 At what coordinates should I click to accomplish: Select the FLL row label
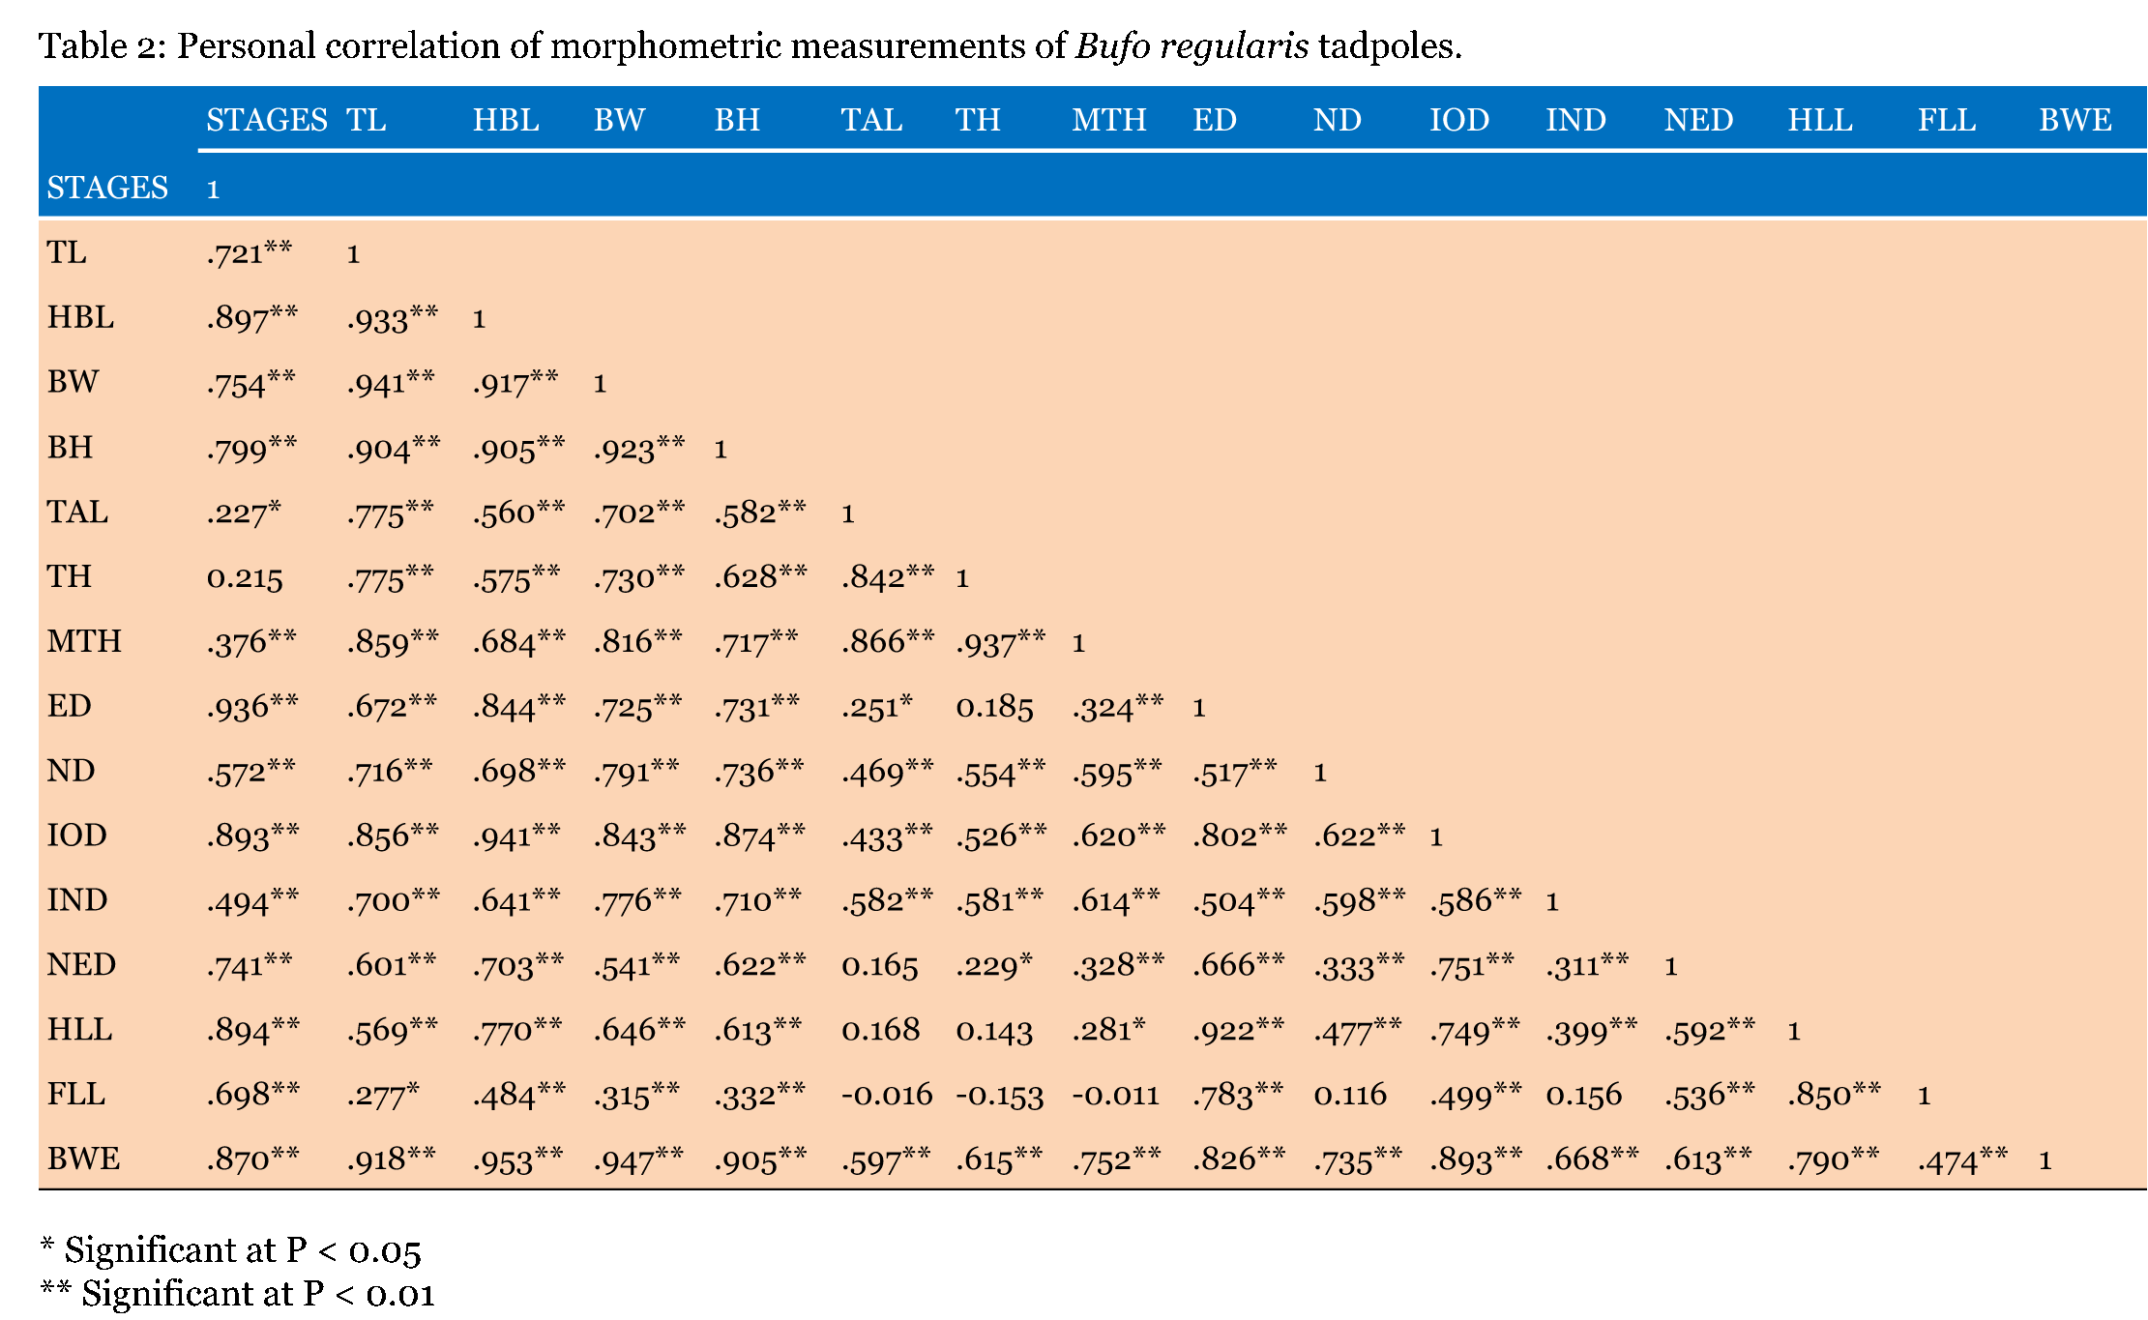(x=76, y=1095)
